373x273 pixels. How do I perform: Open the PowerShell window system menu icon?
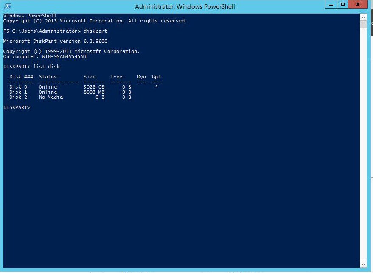[x=7, y=6]
